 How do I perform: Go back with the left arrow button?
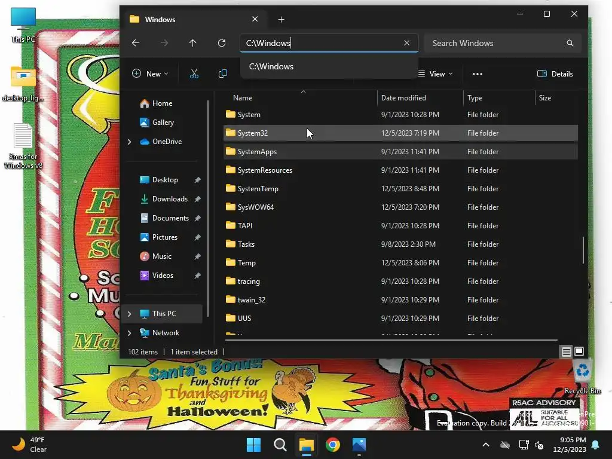pyautogui.click(x=136, y=43)
